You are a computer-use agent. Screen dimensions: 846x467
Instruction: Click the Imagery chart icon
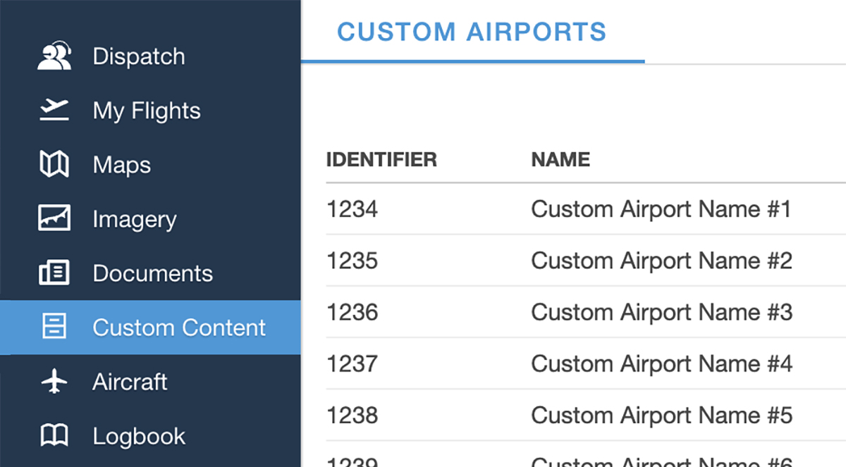point(54,219)
